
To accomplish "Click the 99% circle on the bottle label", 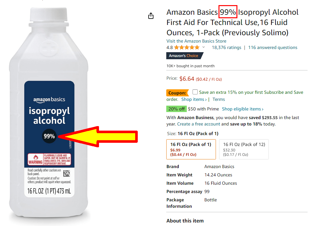I will [x=49, y=136].
